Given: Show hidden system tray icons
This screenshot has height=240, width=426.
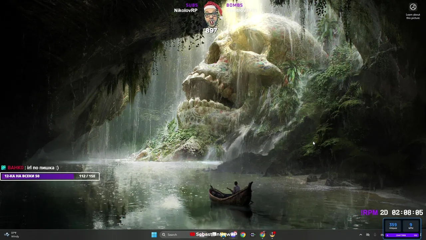Looking at the screenshot, I should coord(361,235).
